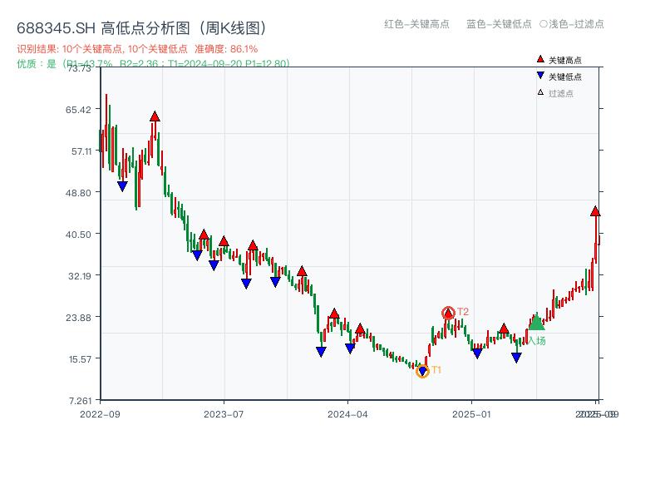Image resolution: width=665 pixels, height=499 pixels.
Task: Click the green 入场 entry triangle on chart
Action: click(536, 322)
